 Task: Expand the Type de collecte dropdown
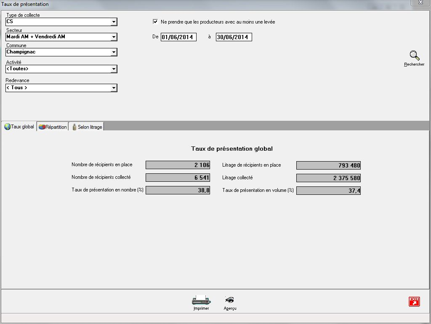point(114,22)
